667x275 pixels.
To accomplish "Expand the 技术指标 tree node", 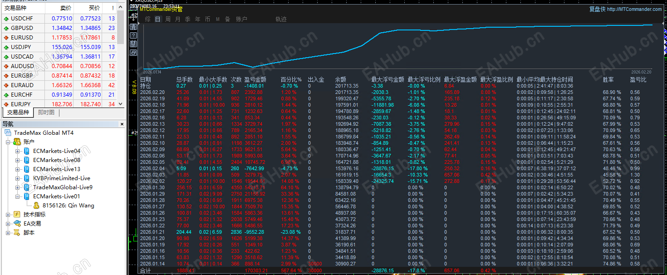I will (9, 214).
